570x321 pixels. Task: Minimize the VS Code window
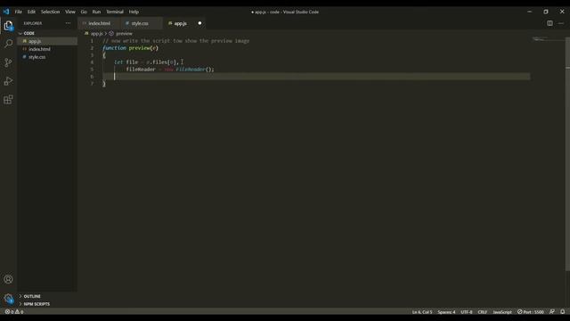529,12
